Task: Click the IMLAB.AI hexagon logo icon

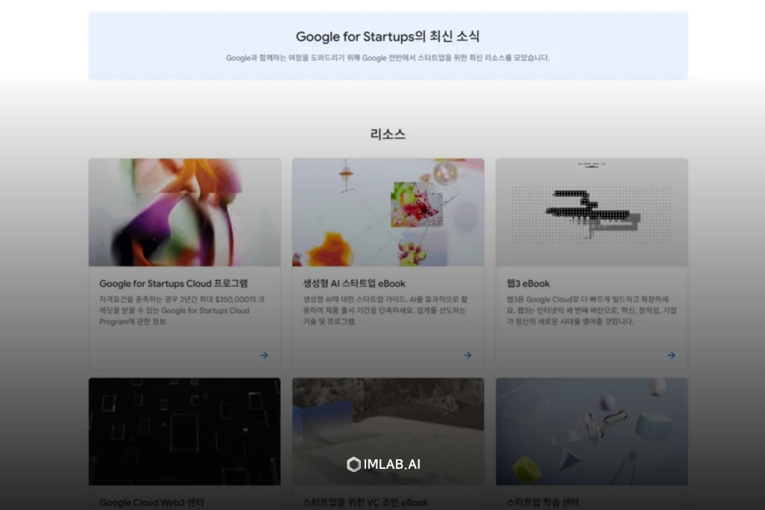Action: [x=353, y=464]
